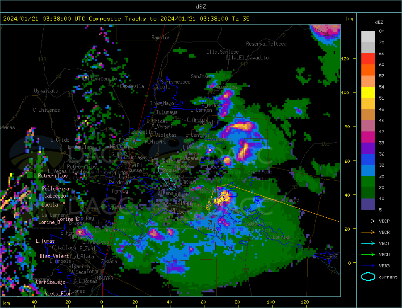Click the 'VBCR' legend label

coord(384,232)
